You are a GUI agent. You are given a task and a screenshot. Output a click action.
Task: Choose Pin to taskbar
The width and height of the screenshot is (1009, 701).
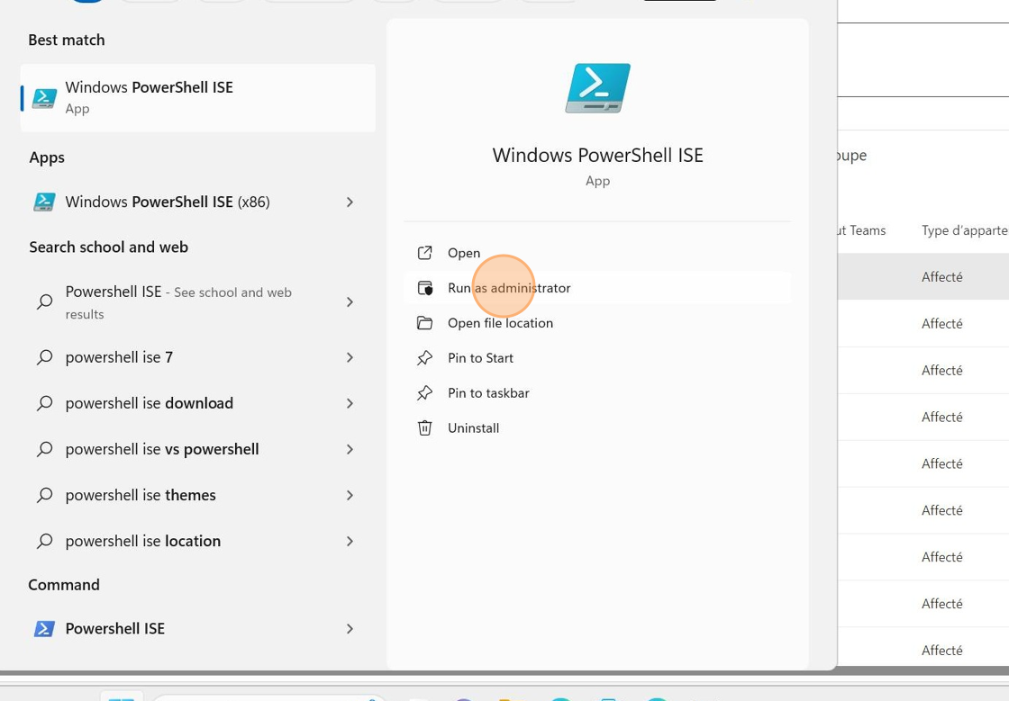597,393
